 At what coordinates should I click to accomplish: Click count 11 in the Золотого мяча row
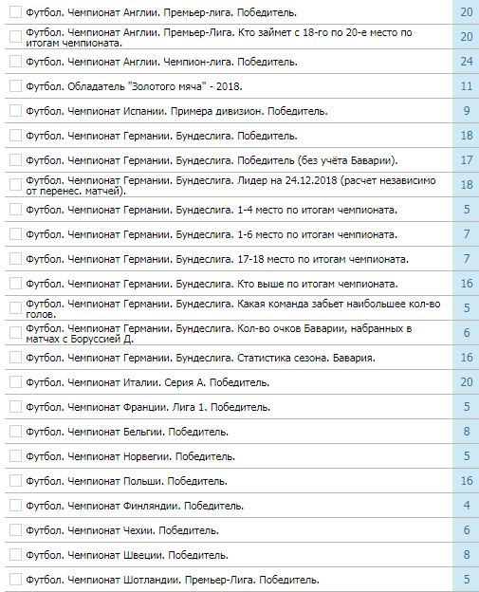[x=466, y=86]
